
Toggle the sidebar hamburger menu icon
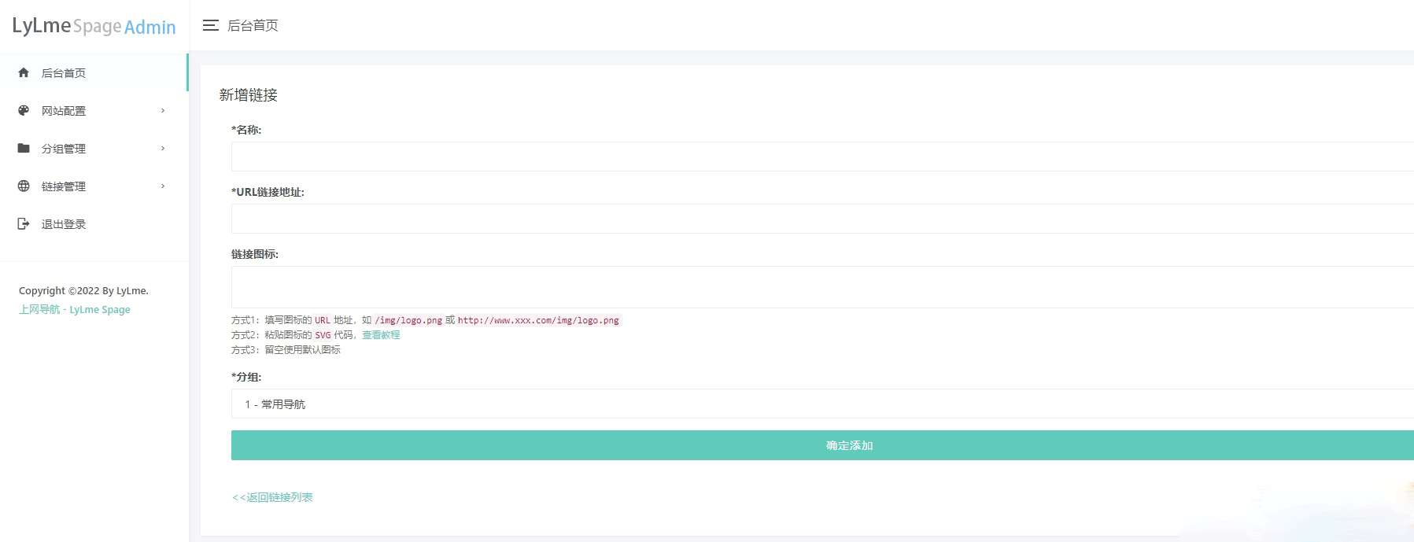point(210,25)
